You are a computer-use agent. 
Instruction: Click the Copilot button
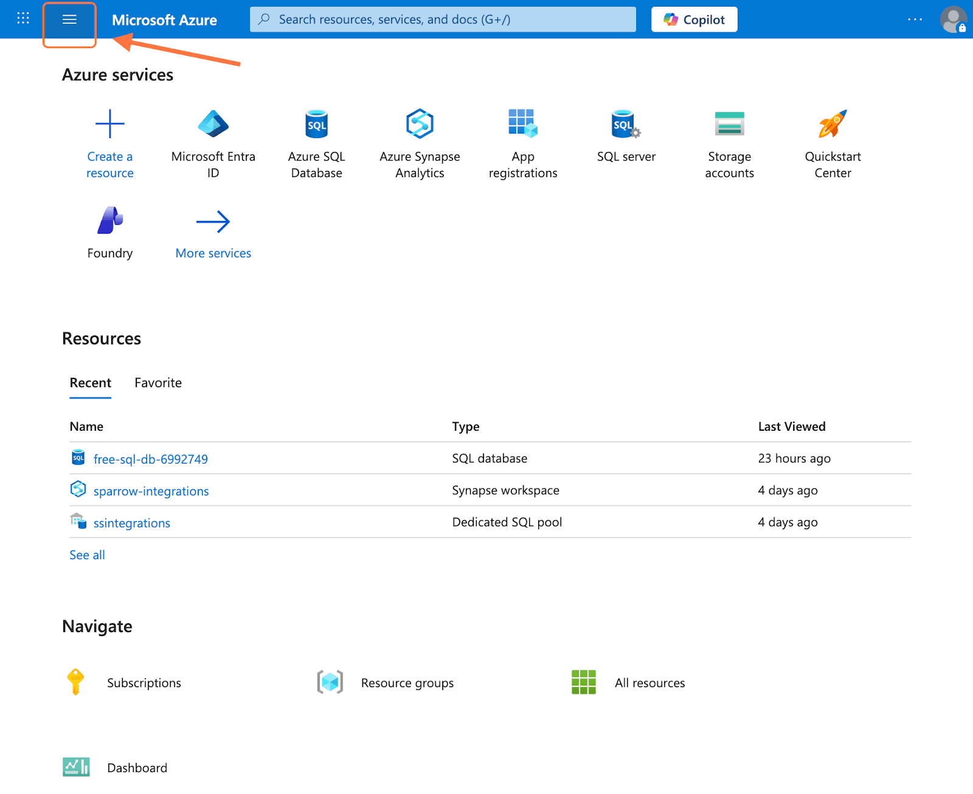[694, 19]
